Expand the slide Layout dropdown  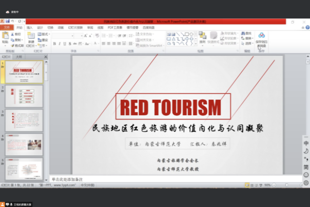click(x=44, y=34)
